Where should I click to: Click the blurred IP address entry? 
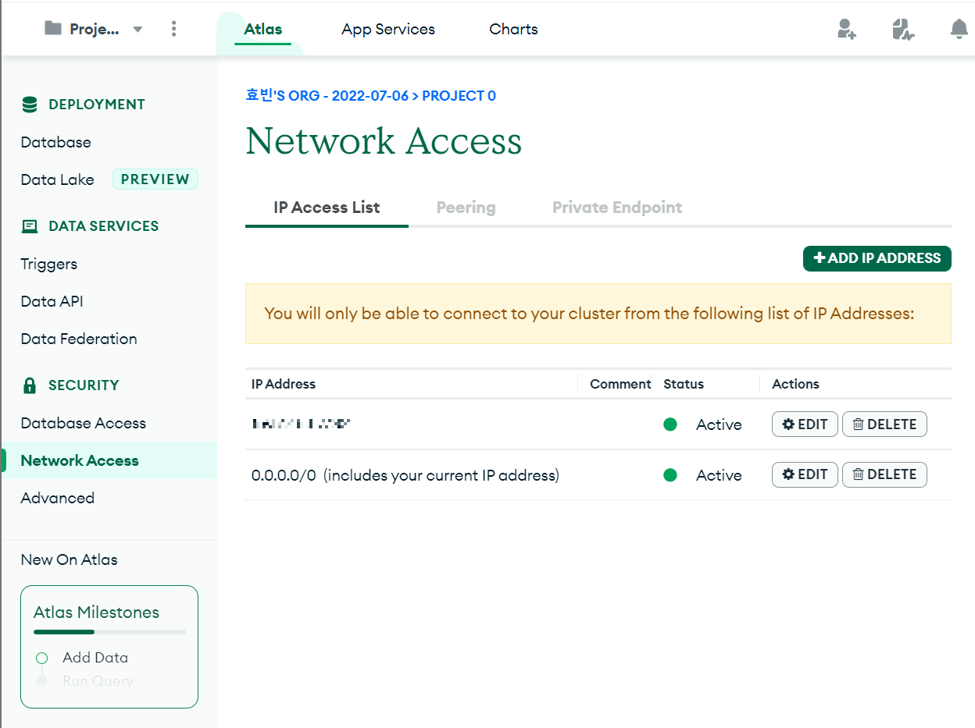[301, 424]
